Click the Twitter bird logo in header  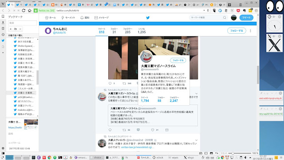(148, 18)
